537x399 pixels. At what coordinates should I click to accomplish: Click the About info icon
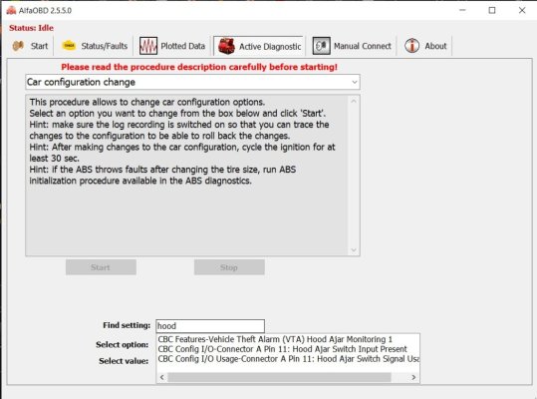click(411, 46)
